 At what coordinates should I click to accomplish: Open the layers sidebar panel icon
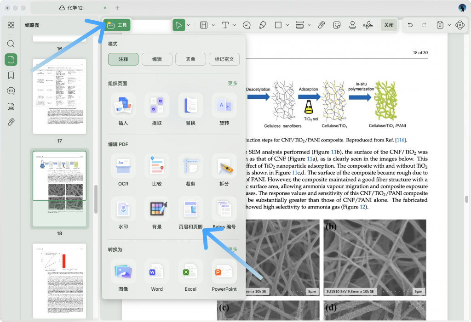11,107
